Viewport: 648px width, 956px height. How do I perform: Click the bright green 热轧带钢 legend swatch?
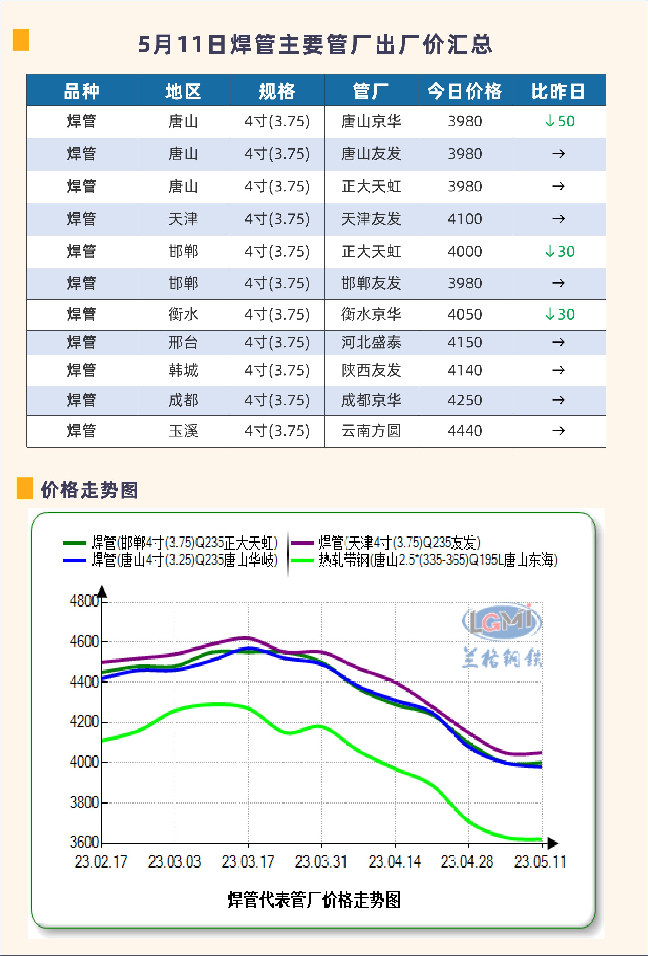click(302, 560)
